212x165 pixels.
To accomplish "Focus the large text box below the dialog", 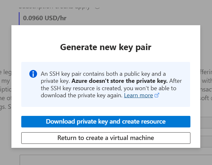I will 113,160.
